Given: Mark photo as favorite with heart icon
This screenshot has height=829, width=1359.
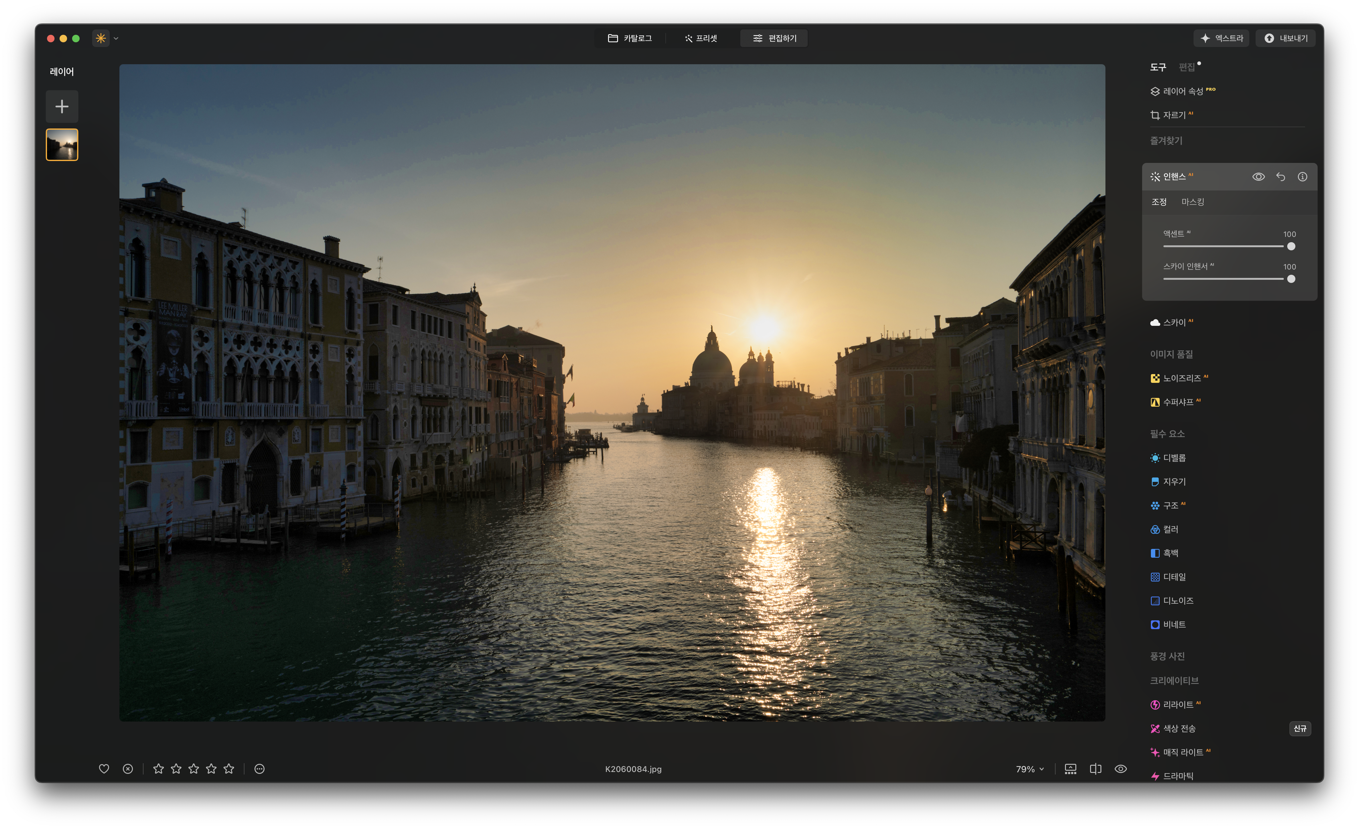Looking at the screenshot, I should click(104, 768).
